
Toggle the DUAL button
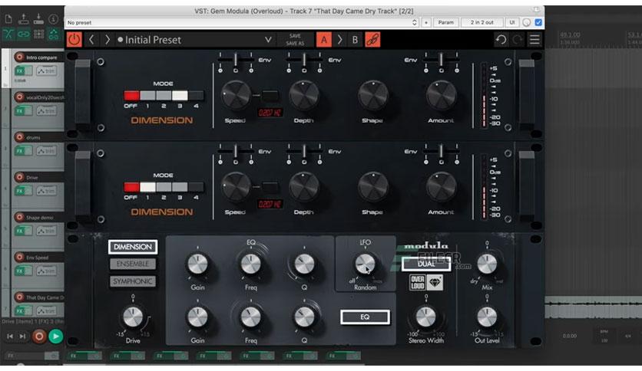tap(425, 264)
